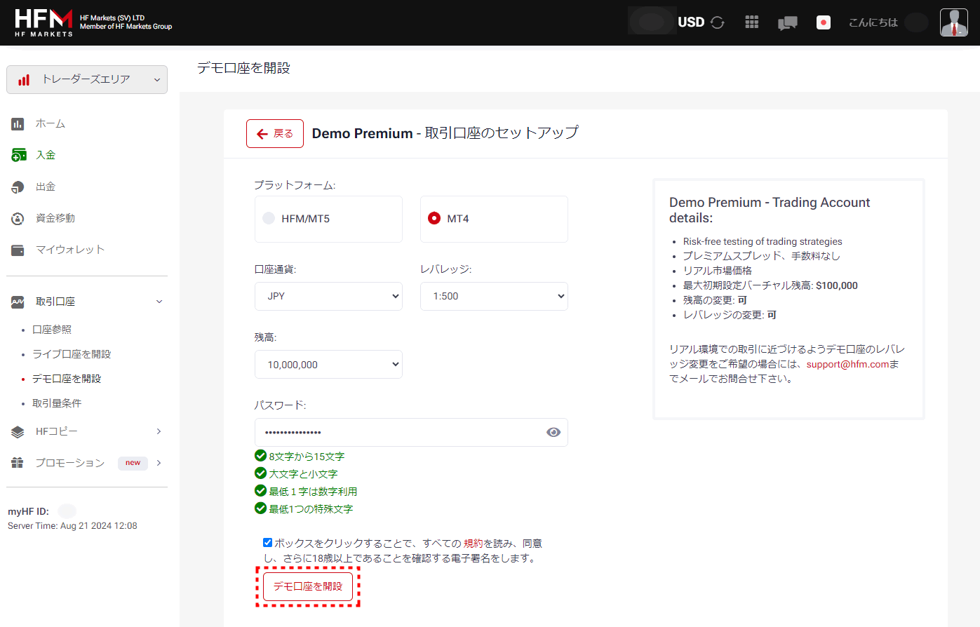
Task: Open the apps grid icon
Action: 752,22
